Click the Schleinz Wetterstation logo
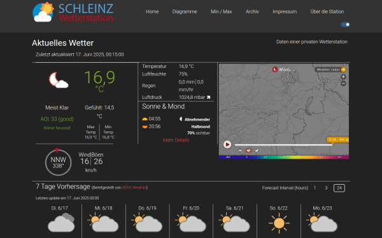382x238 pixels. point(73,12)
